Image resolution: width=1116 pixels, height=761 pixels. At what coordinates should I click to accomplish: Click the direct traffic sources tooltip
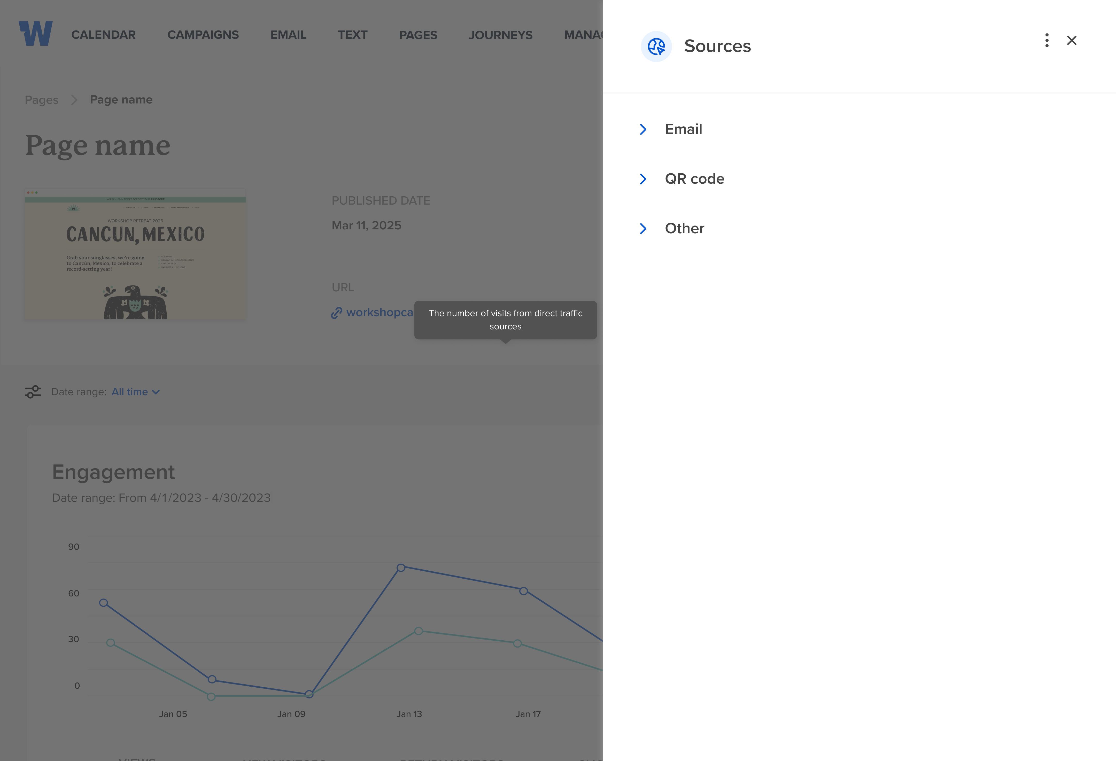point(506,320)
